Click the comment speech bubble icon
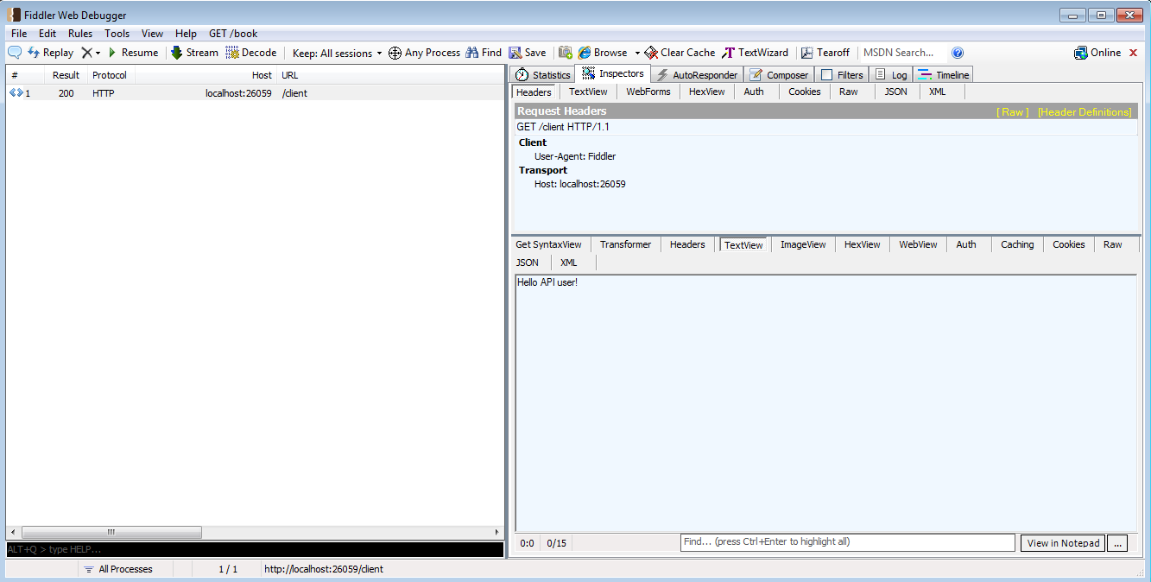 click(x=15, y=53)
